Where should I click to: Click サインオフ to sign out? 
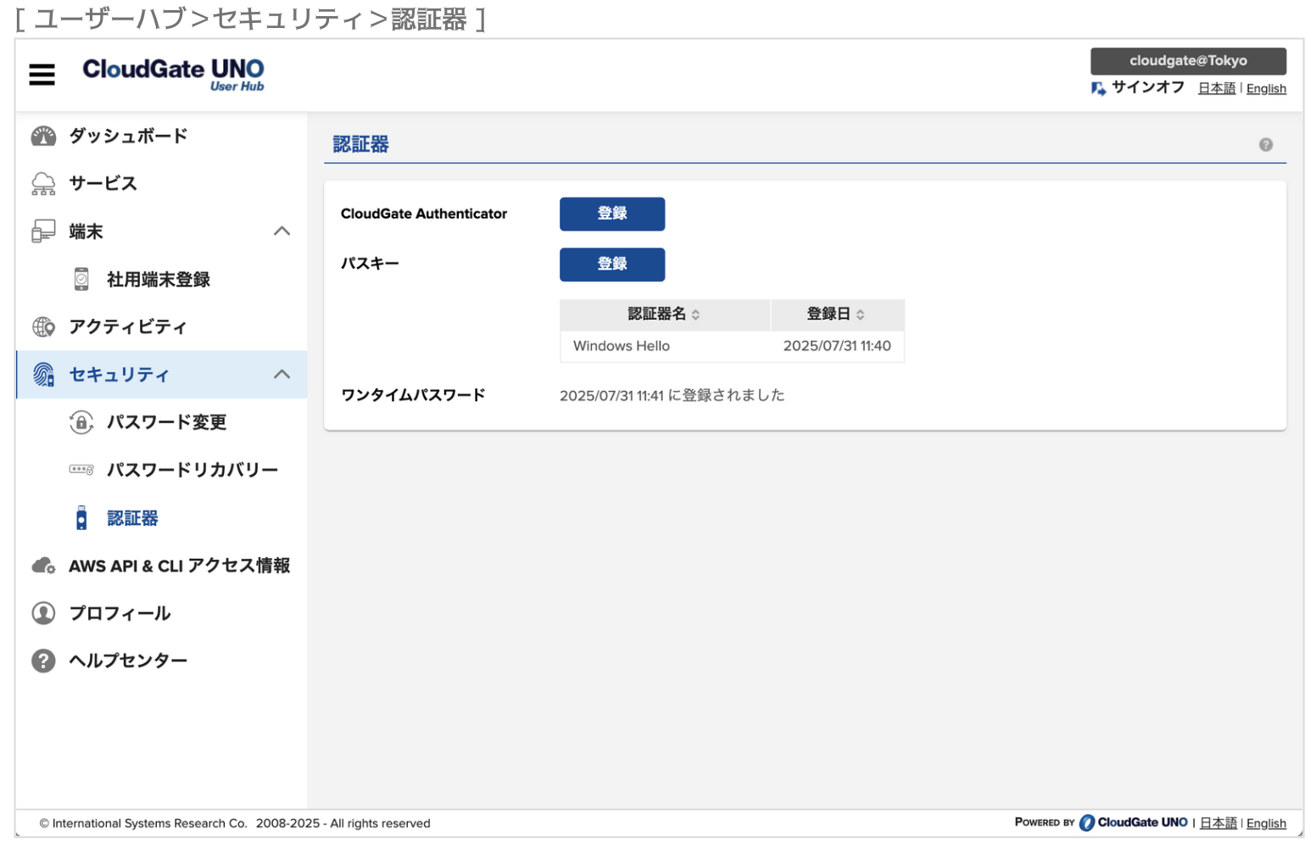coord(1148,87)
